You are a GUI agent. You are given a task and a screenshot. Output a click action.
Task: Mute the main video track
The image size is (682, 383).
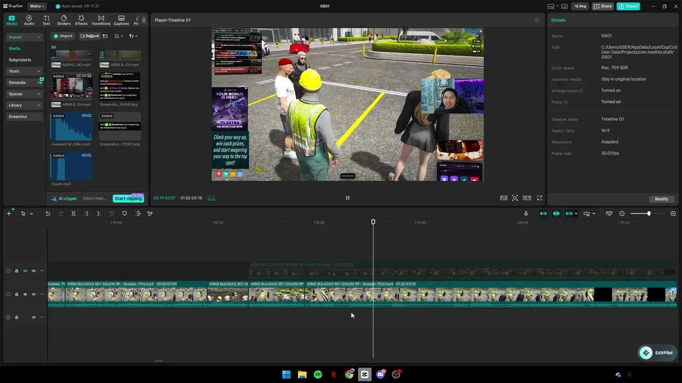[x=34, y=294]
